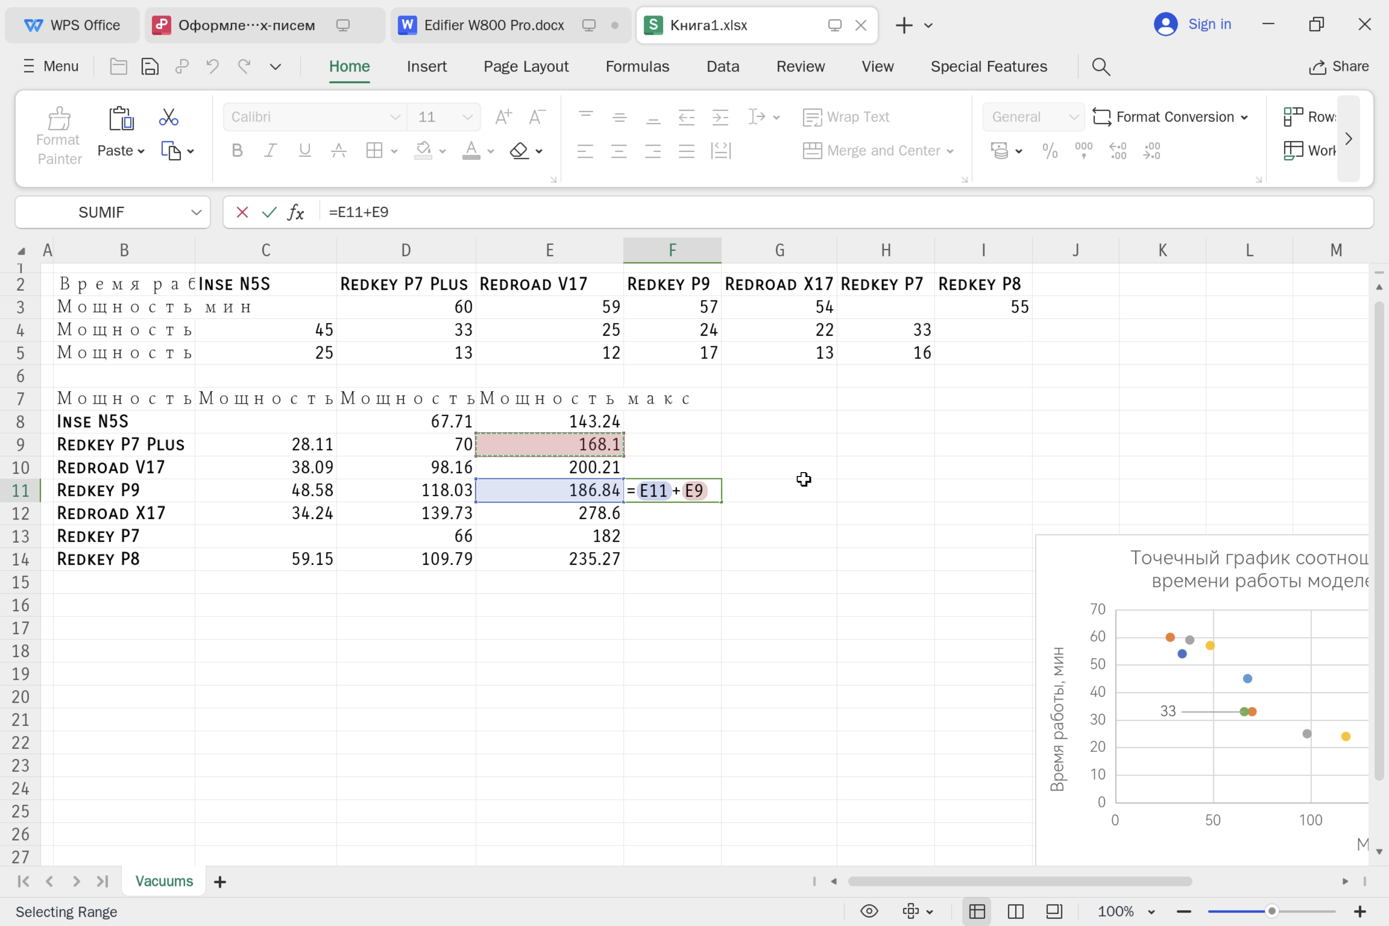Image resolution: width=1389 pixels, height=926 pixels.
Task: Switch to Normal view in status bar
Action: coord(978,911)
